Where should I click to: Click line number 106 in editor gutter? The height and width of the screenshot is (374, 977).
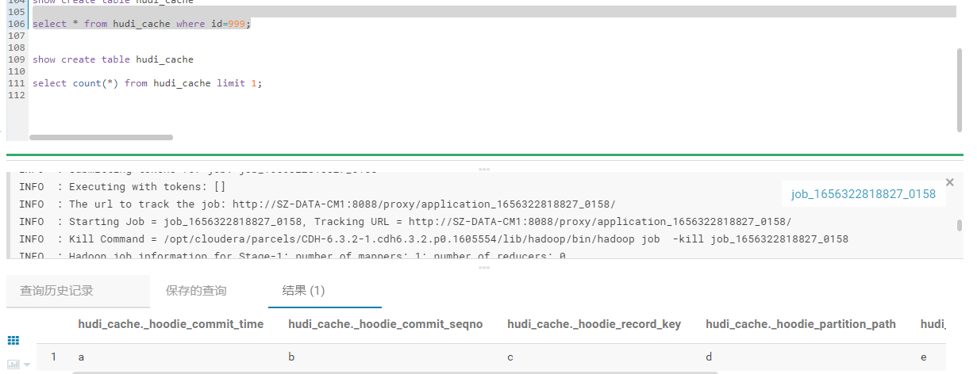coord(16,24)
